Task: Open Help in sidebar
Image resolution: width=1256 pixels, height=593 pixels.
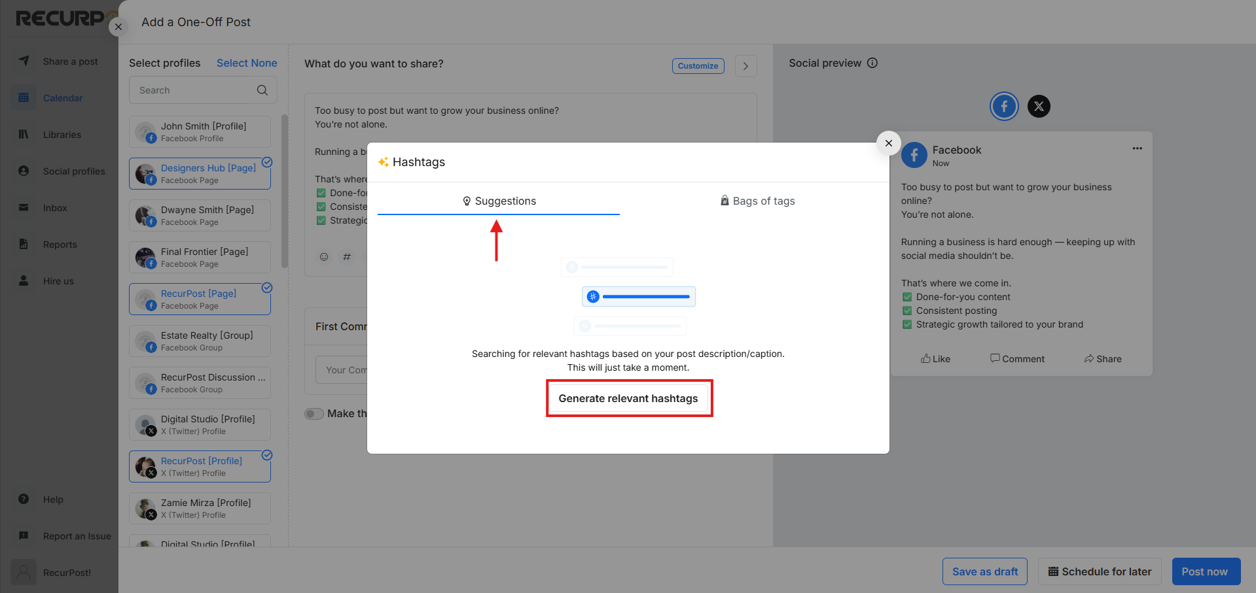Action: pyautogui.click(x=53, y=500)
